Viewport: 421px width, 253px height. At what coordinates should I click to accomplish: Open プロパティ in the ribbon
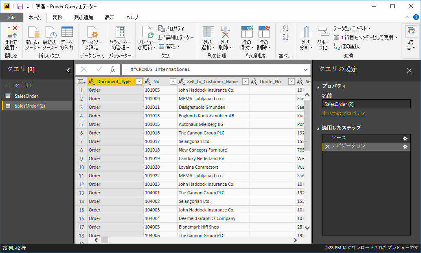pos(171,29)
